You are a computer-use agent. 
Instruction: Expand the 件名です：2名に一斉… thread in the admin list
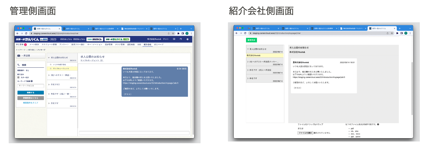(49, 94)
